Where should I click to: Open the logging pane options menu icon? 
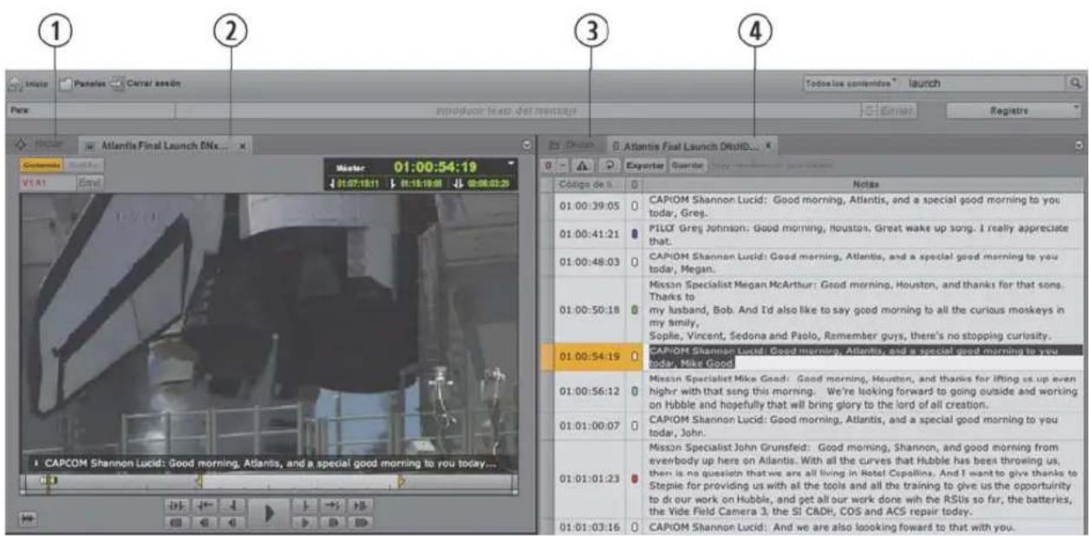tap(1079, 146)
